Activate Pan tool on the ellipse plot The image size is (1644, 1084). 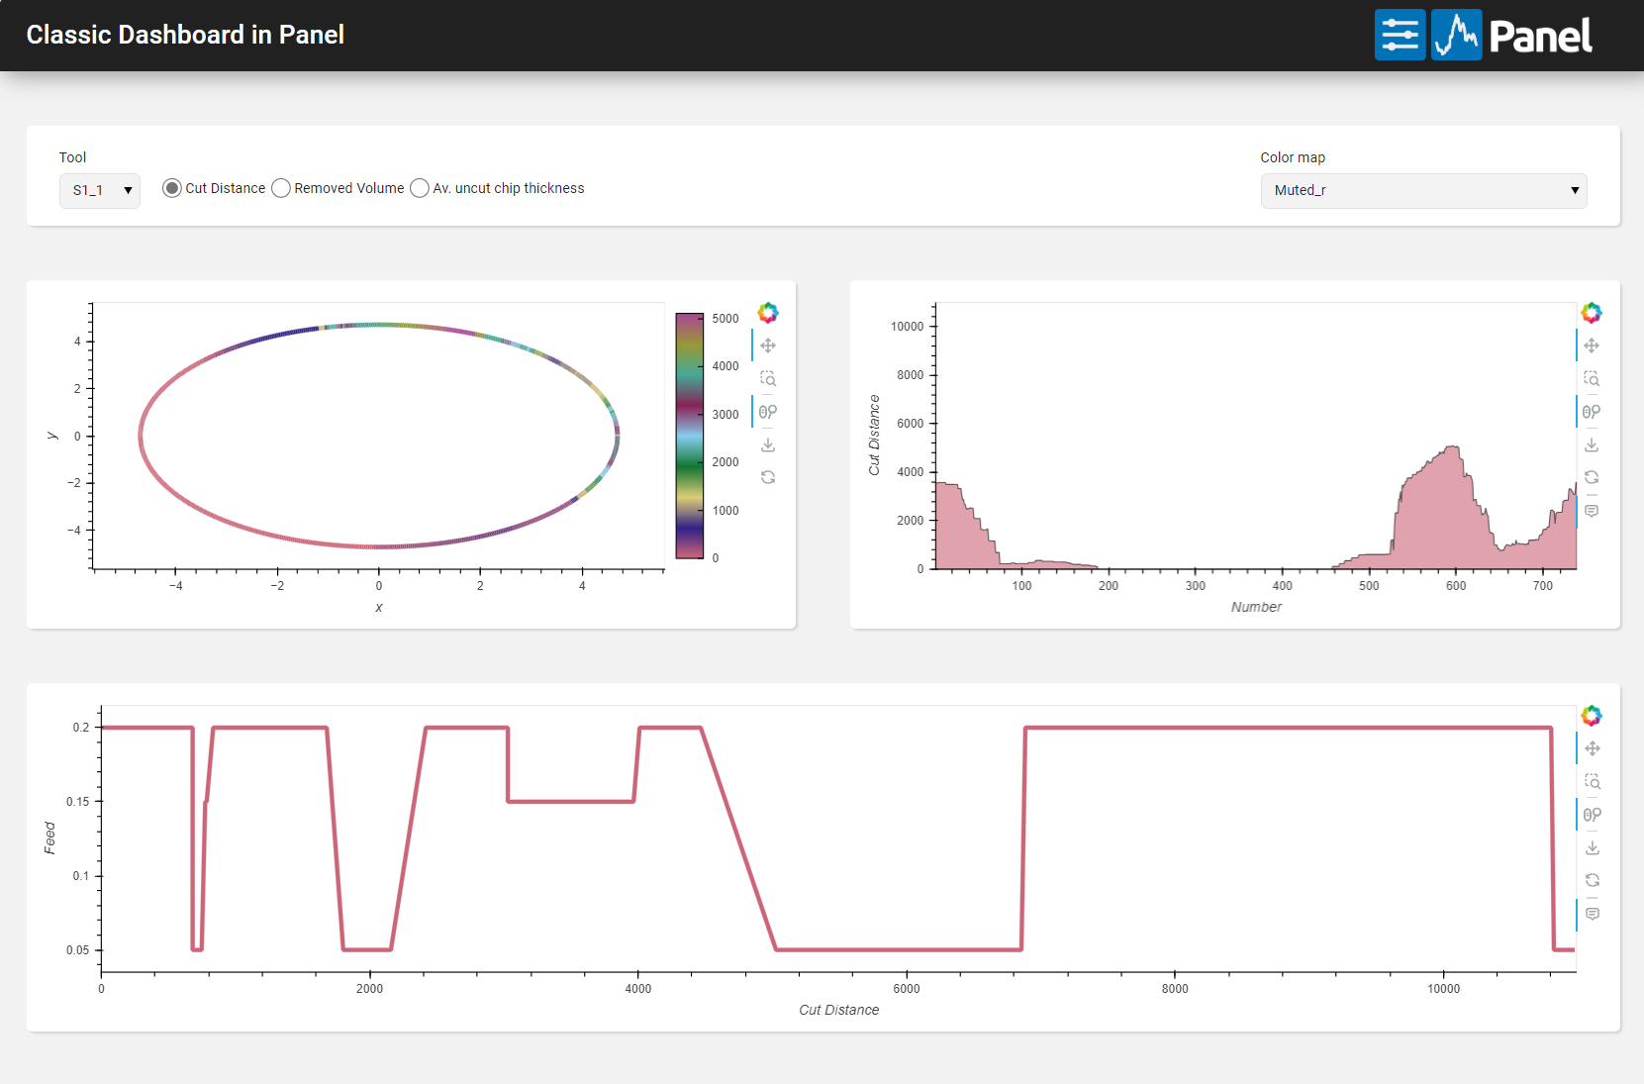point(768,345)
